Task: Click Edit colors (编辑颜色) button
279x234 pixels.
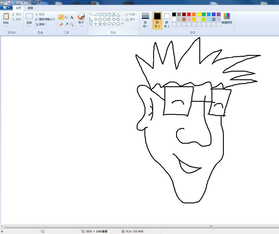Action: point(227,19)
